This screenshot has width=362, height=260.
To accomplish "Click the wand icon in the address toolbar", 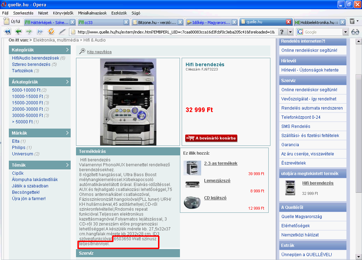I will click(62, 31).
